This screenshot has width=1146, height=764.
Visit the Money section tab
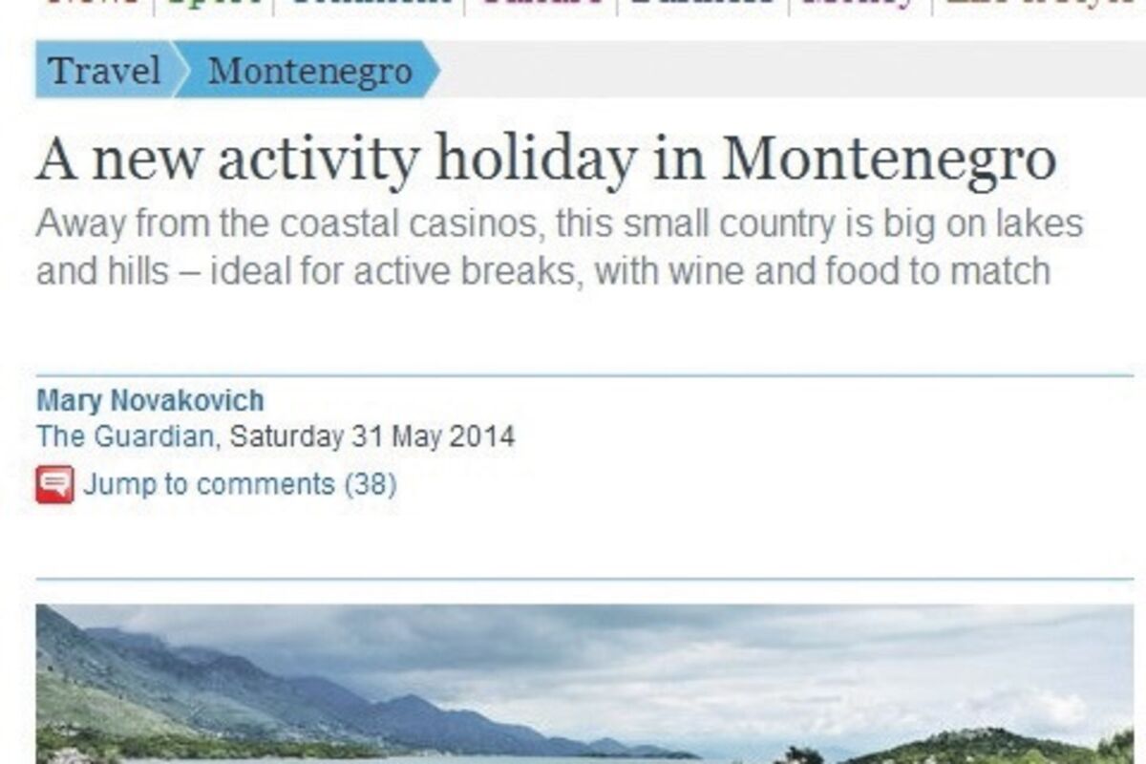click(859, 4)
